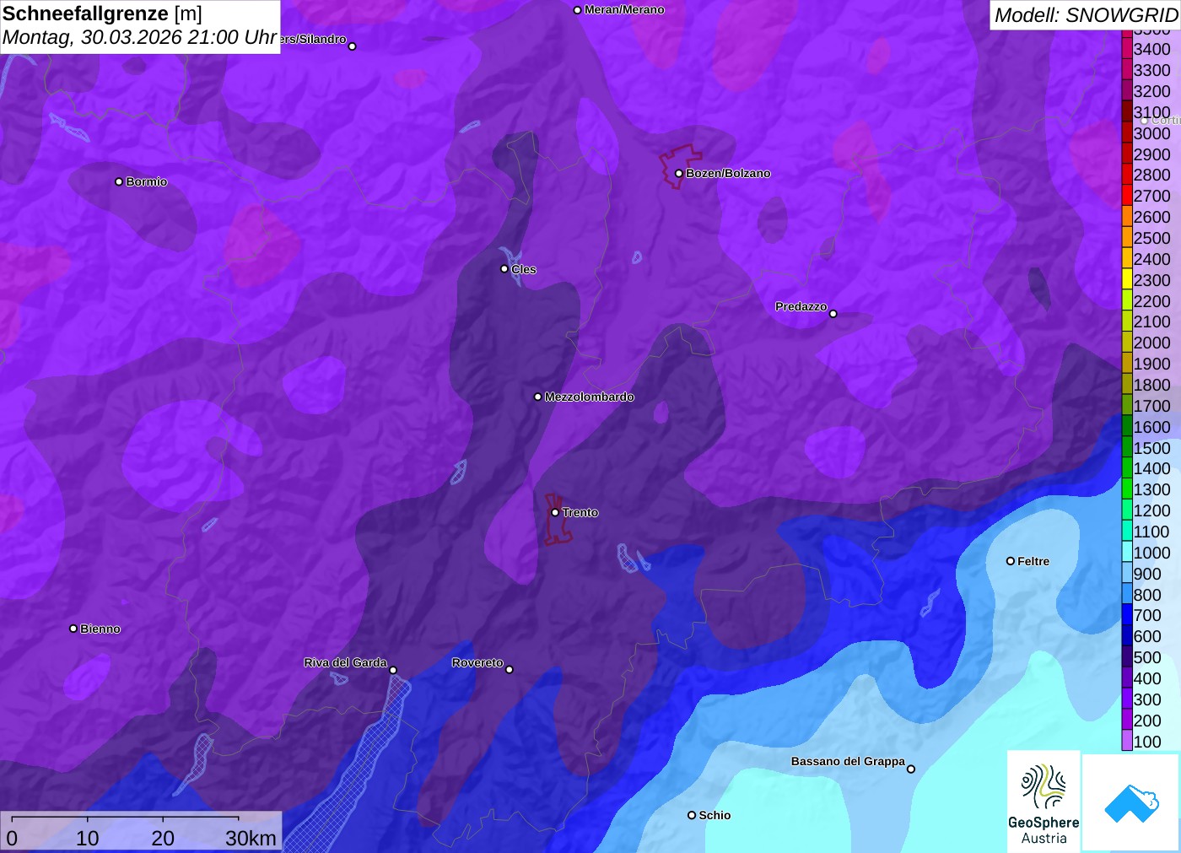
Task: Click the Trento city marker dot
Action: (555, 512)
